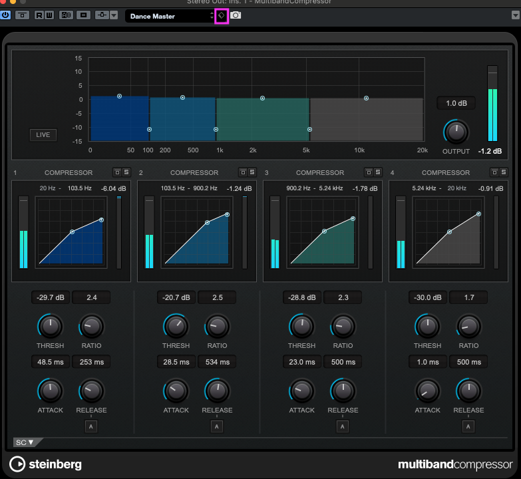Click band 2 THRESH knob
The width and height of the screenshot is (521, 479).
[x=176, y=326]
